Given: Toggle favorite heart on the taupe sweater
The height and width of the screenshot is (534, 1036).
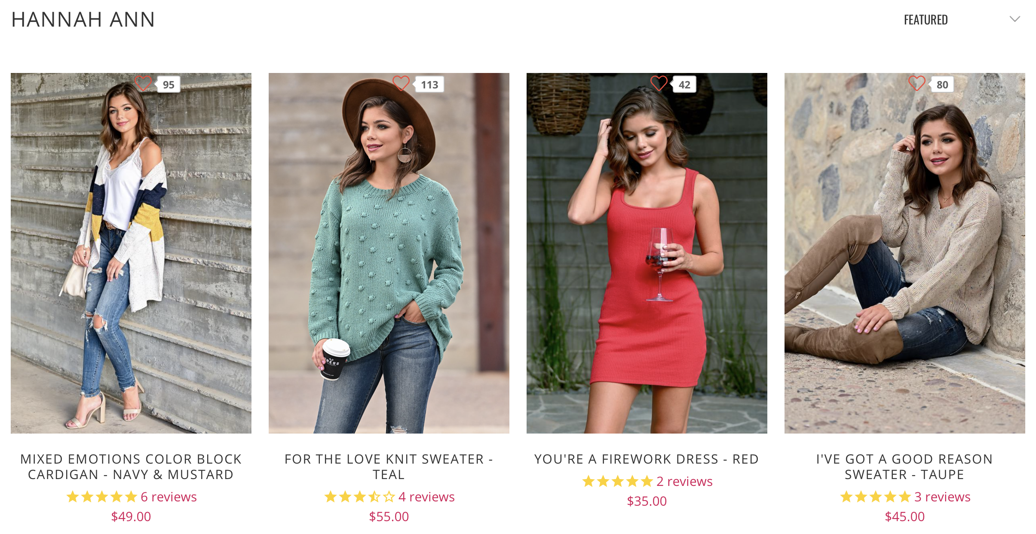Looking at the screenshot, I should point(917,83).
